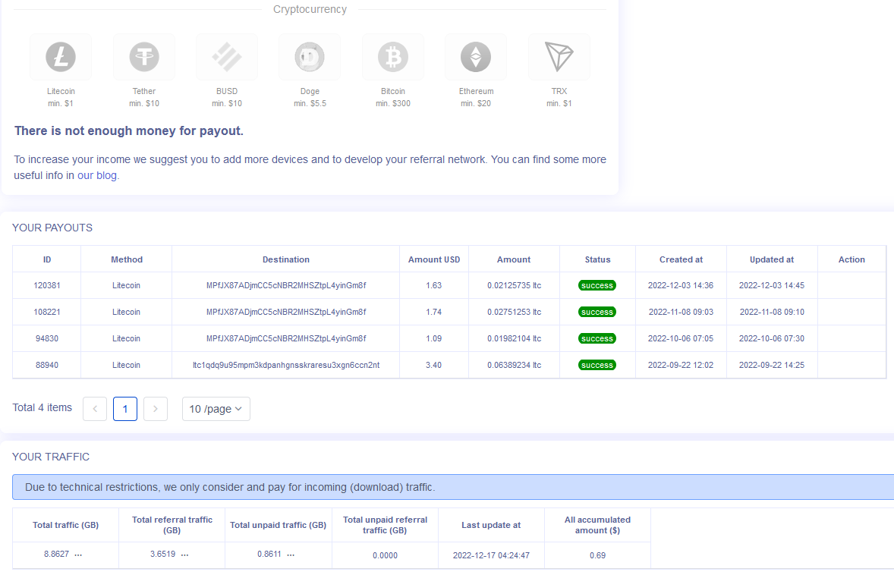The height and width of the screenshot is (575, 894).
Task: Click amount 0.02125735 ltc
Action: tap(514, 285)
